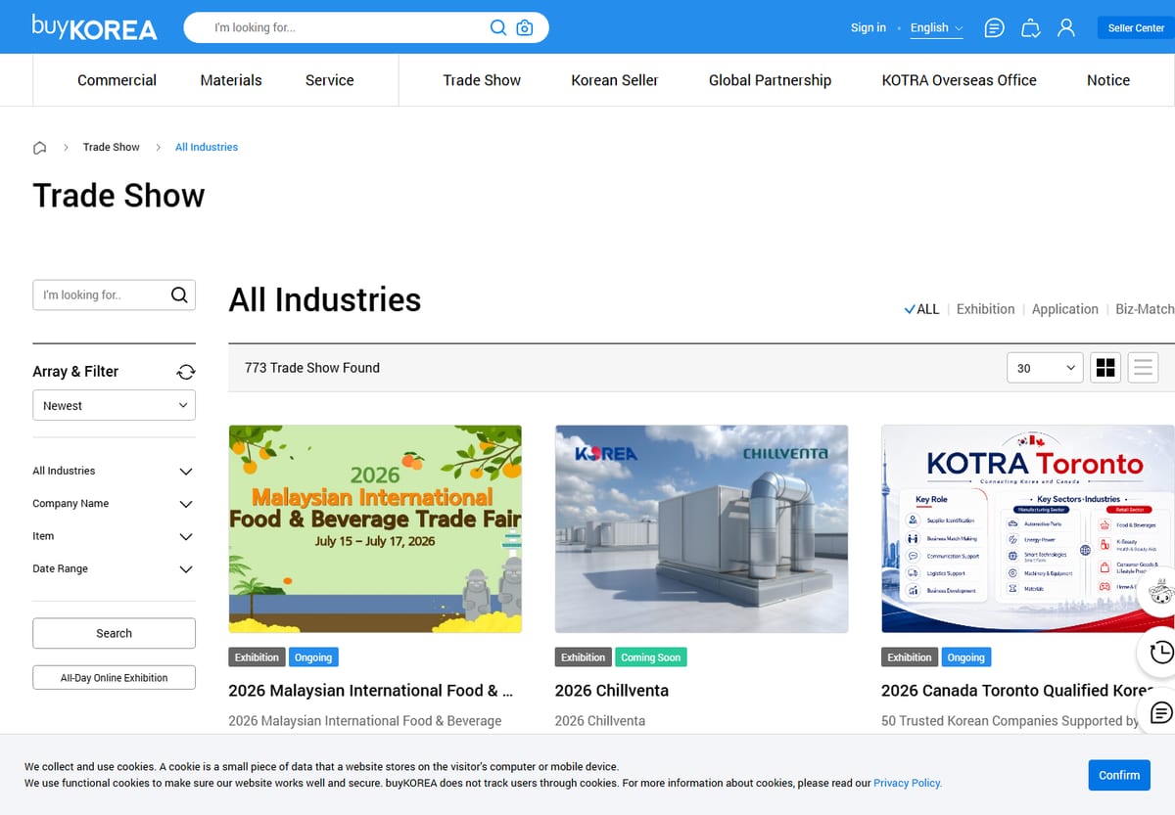The height and width of the screenshot is (815, 1175).
Task: Open '2026 Malaysian International Food &' title
Action: point(371,691)
